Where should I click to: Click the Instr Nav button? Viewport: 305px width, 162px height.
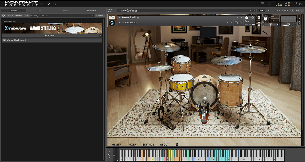point(99,16)
